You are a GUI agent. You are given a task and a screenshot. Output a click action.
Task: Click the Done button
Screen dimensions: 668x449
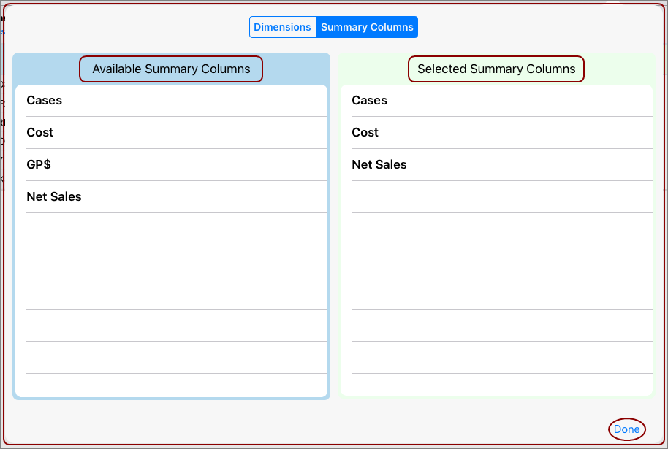pos(627,429)
